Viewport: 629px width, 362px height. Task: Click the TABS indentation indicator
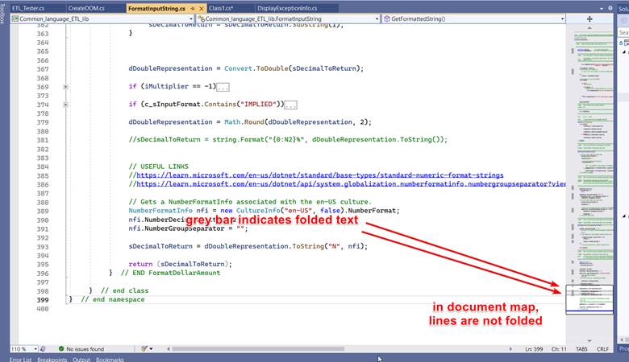[x=581, y=349]
